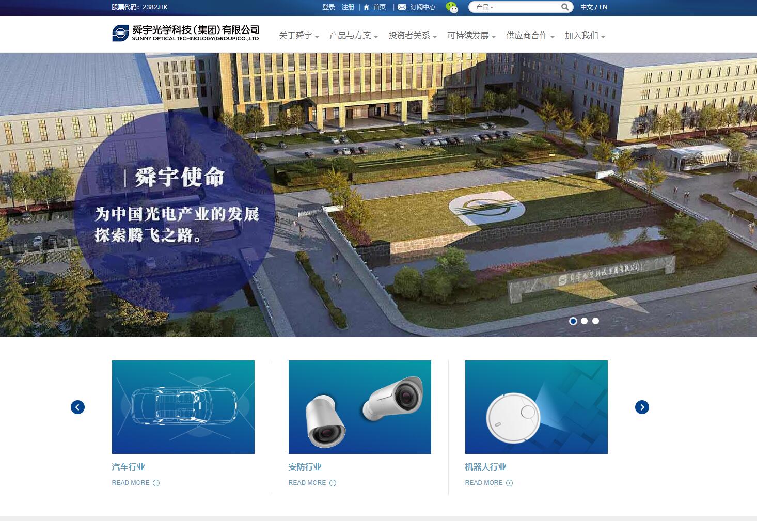This screenshot has height=521, width=757.
Task: Click the 登录 login link
Action: [x=328, y=7]
